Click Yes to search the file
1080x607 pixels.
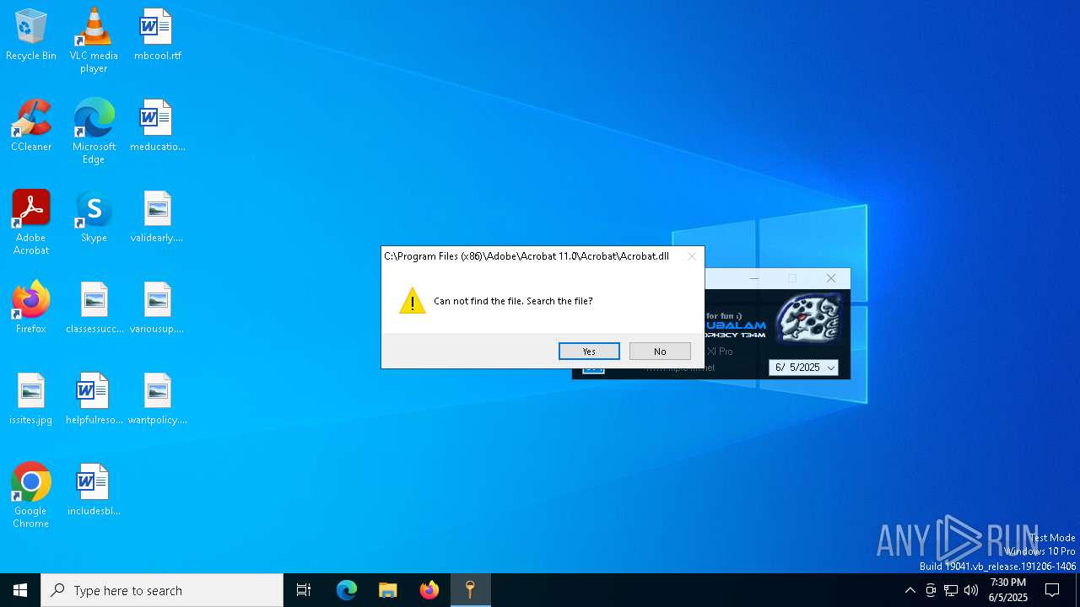(589, 352)
